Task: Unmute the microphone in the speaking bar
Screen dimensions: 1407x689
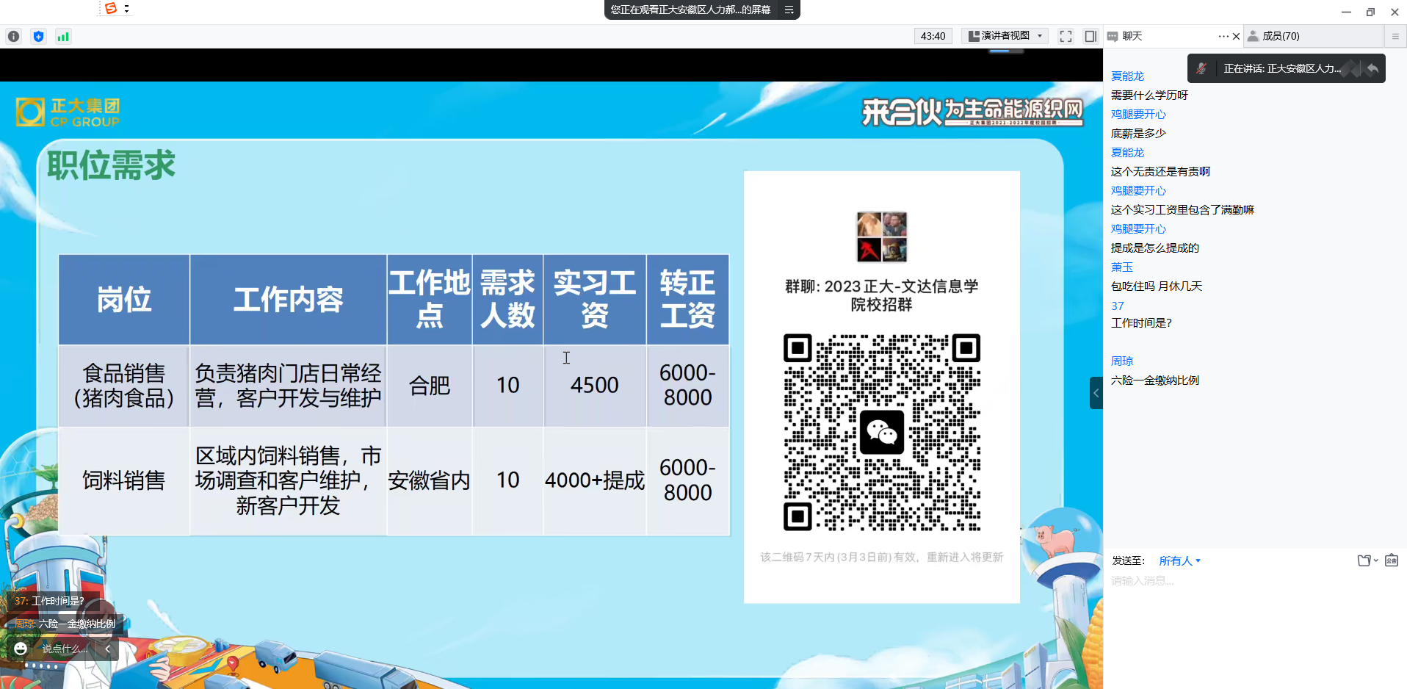Action: click(1201, 68)
